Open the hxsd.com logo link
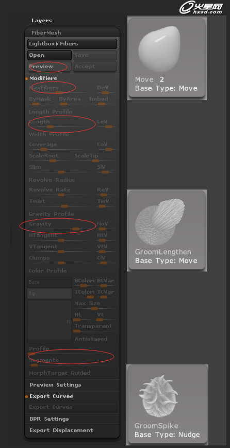 (201, 8)
